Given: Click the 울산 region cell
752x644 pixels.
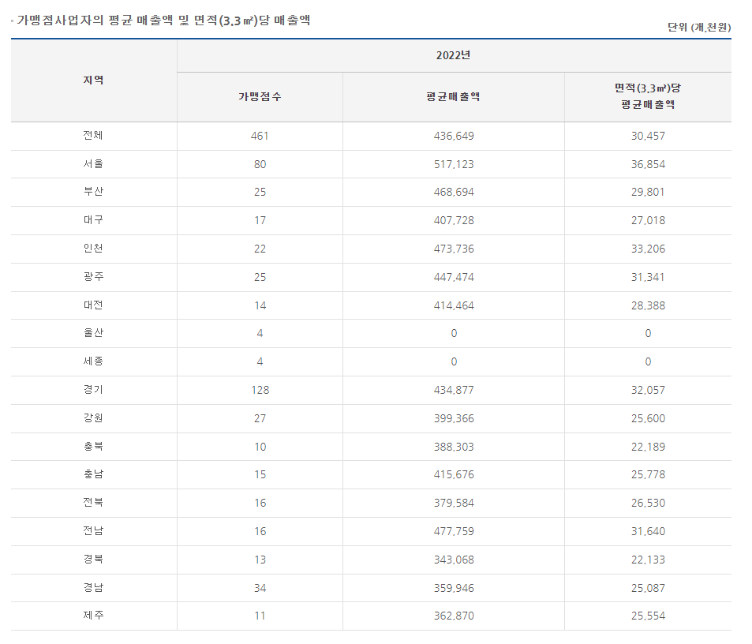Looking at the screenshot, I should pos(93,333).
